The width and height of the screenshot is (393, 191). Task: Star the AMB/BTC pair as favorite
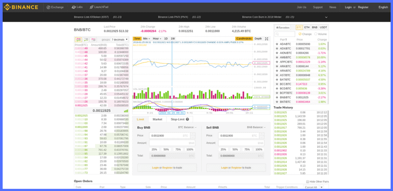point(277,58)
